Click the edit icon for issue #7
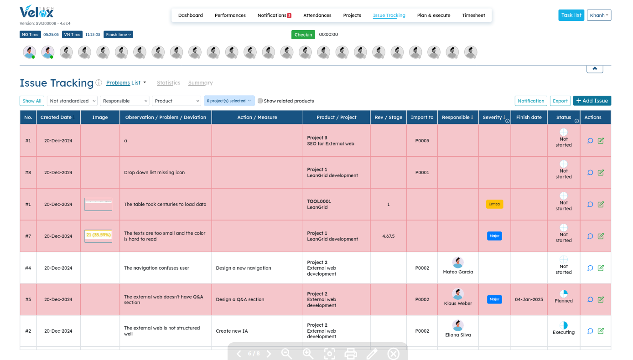The image size is (633, 360). point(601,236)
